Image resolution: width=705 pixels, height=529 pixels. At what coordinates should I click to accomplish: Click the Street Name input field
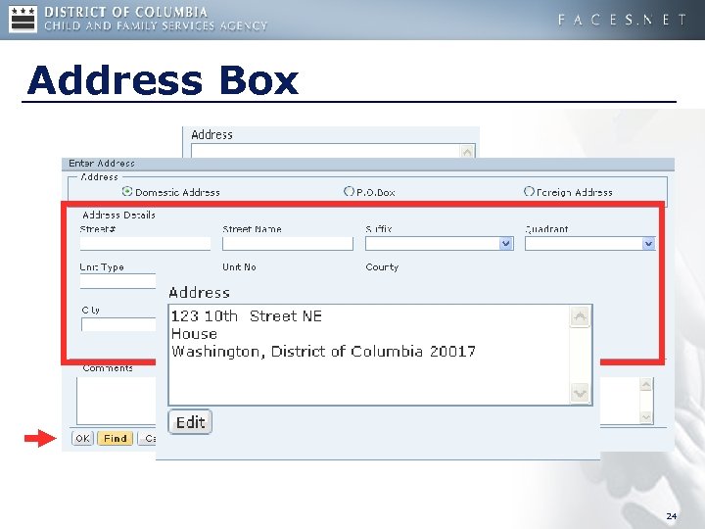click(x=288, y=244)
